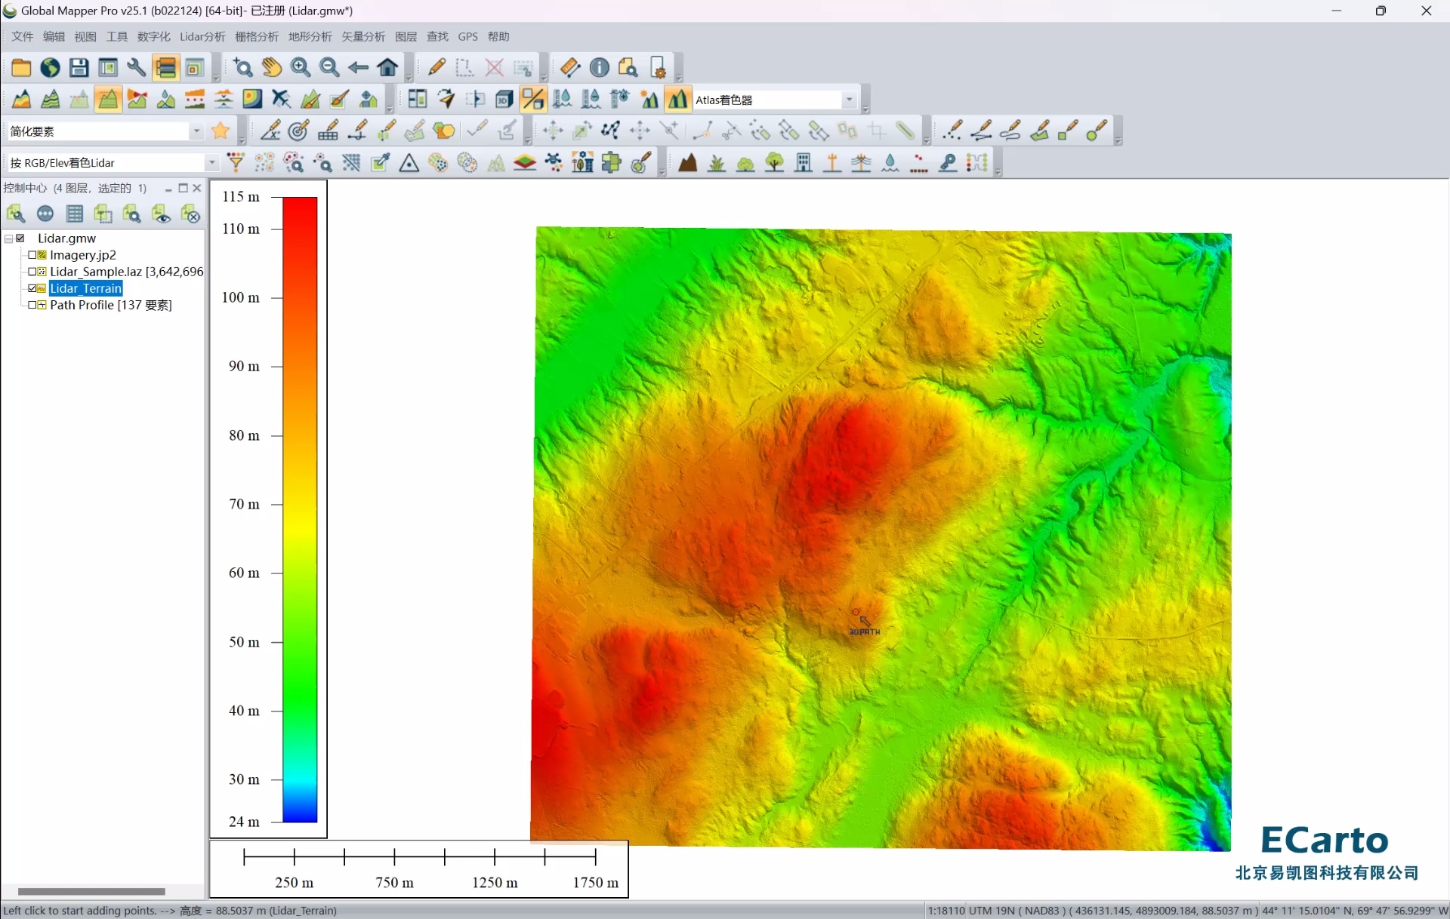The image size is (1450, 919).
Task: Uncheck the Lidar_Terrain layer checkbox
Action: pyautogui.click(x=32, y=288)
